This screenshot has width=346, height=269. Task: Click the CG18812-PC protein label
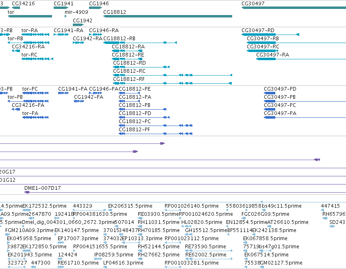135,122
